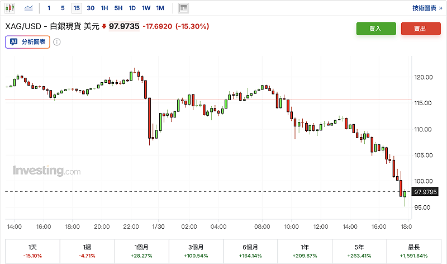447x264 pixels.
Task: Switch to area line chart type
Action: [x=28, y=8]
